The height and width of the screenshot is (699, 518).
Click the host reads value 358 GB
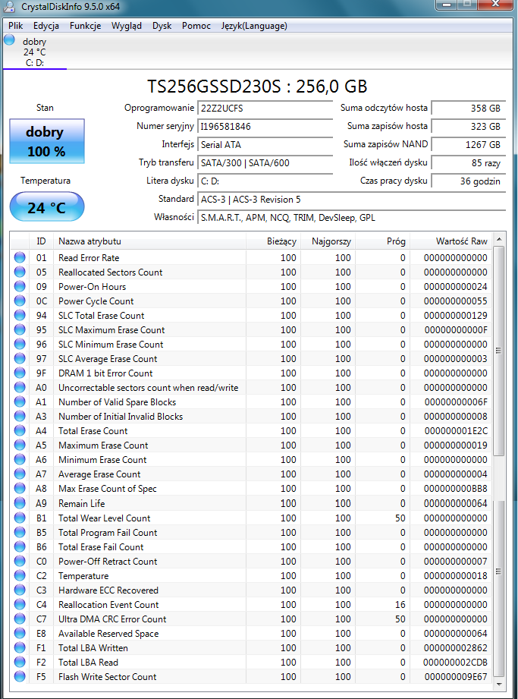469,109
